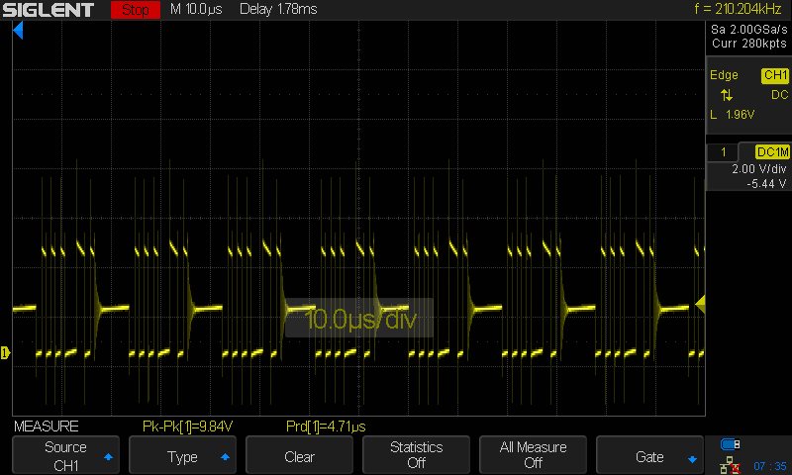The height and width of the screenshot is (475, 792).
Task: Click the trigger slope rising/falling arrows icon
Action: point(727,94)
